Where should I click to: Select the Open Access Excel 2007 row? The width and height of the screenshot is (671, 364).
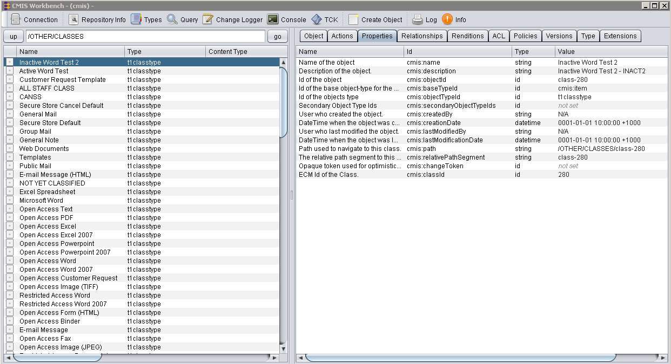(142, 235)
